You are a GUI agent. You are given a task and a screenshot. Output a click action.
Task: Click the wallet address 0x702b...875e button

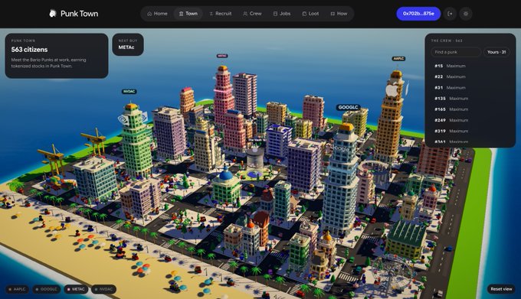(x=418, y=14)
